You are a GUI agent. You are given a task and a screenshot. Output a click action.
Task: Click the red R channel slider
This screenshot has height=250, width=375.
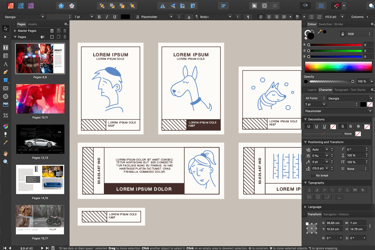(336, 45)
